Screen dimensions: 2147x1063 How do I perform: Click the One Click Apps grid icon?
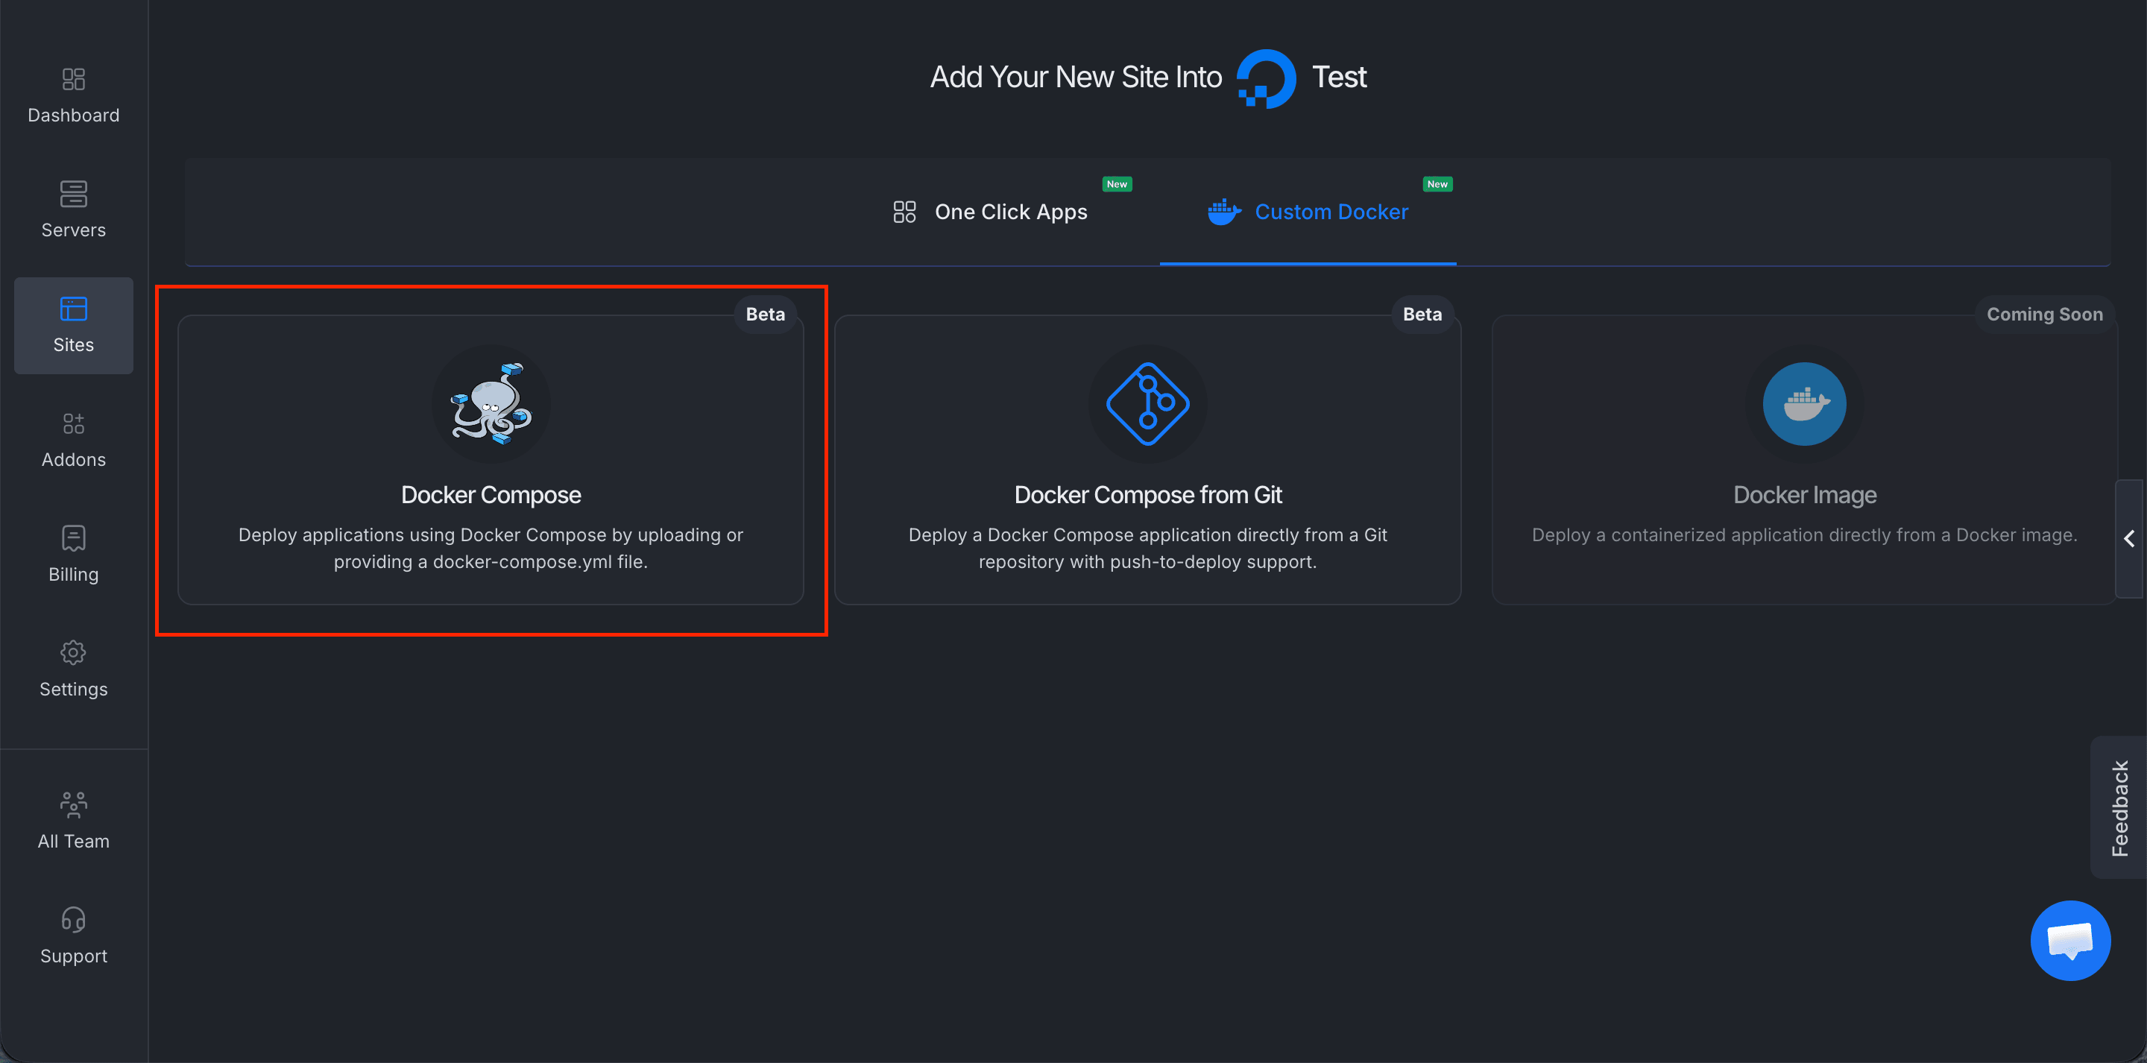tap(904, 212)
